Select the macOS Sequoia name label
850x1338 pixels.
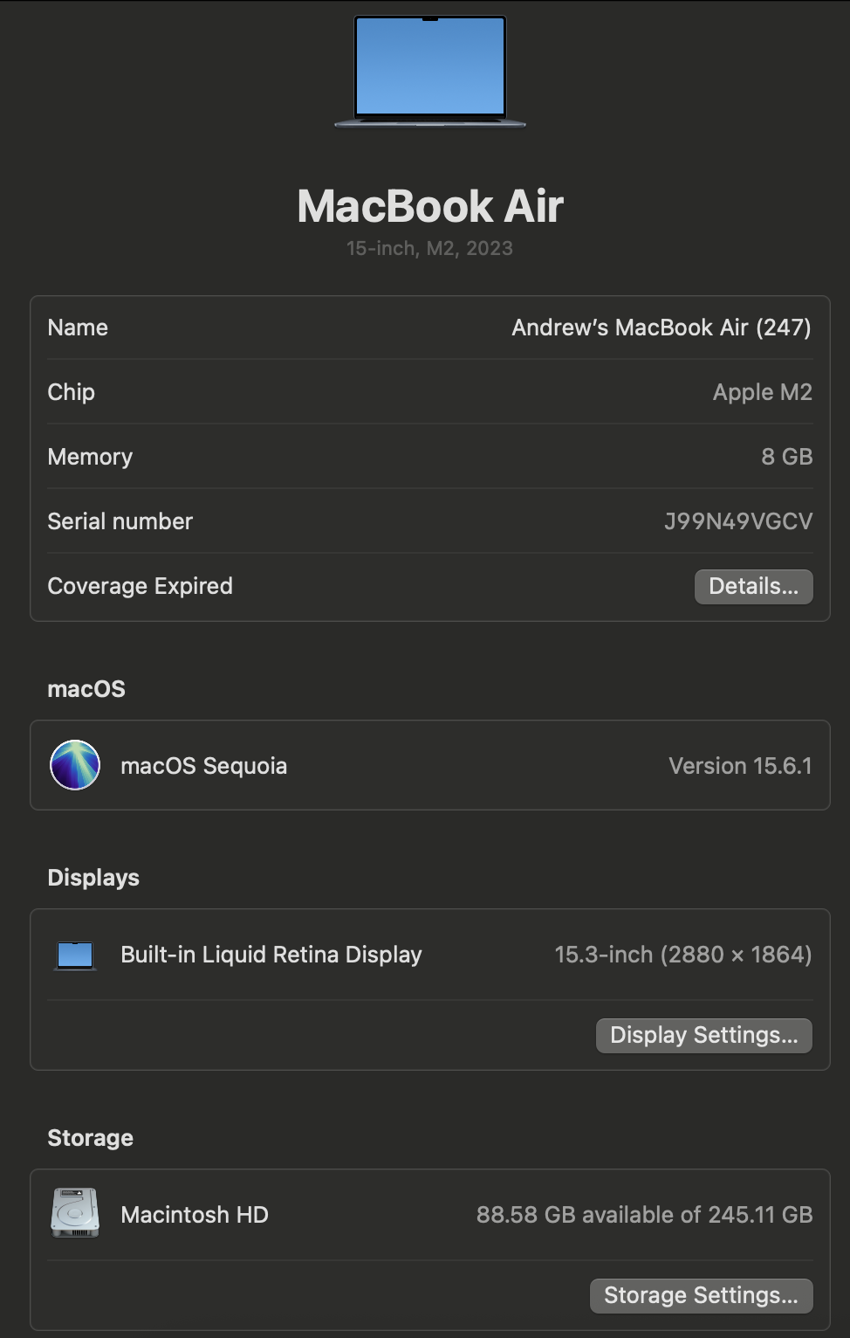pos(203,766)
